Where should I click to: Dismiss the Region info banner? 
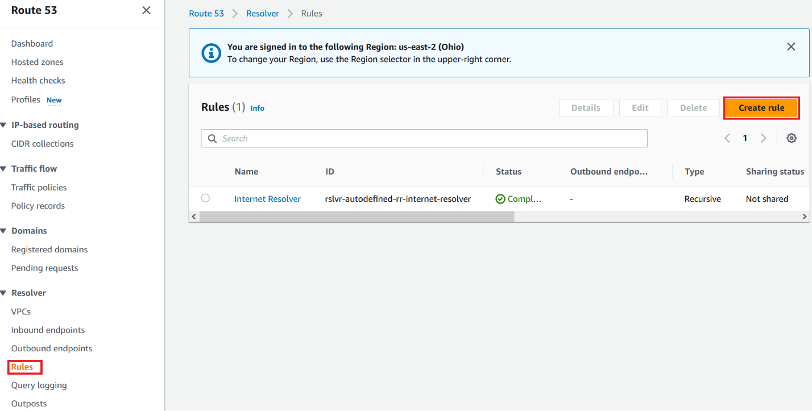[x=791, y=47]
